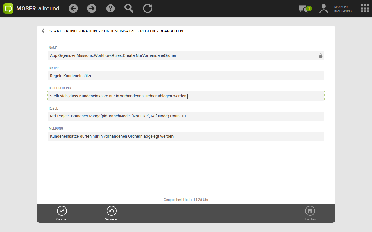372x232 pixels.
Task: Open search with the magnifier icon
Action: (129, 8)
